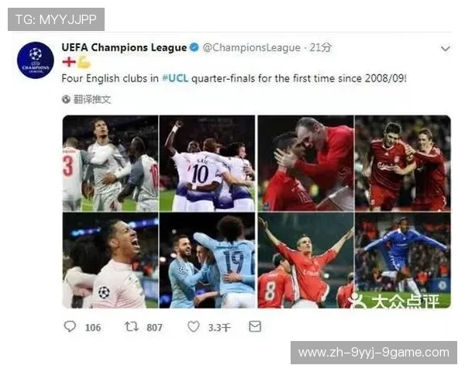Click the UEFA Champions League display name
Viewport: 465px width, 372px height.
124,47
